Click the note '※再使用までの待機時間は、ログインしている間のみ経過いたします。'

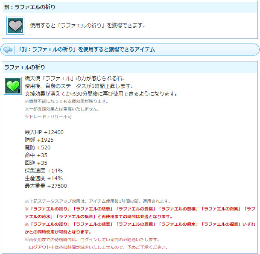[x=92, y=239]
